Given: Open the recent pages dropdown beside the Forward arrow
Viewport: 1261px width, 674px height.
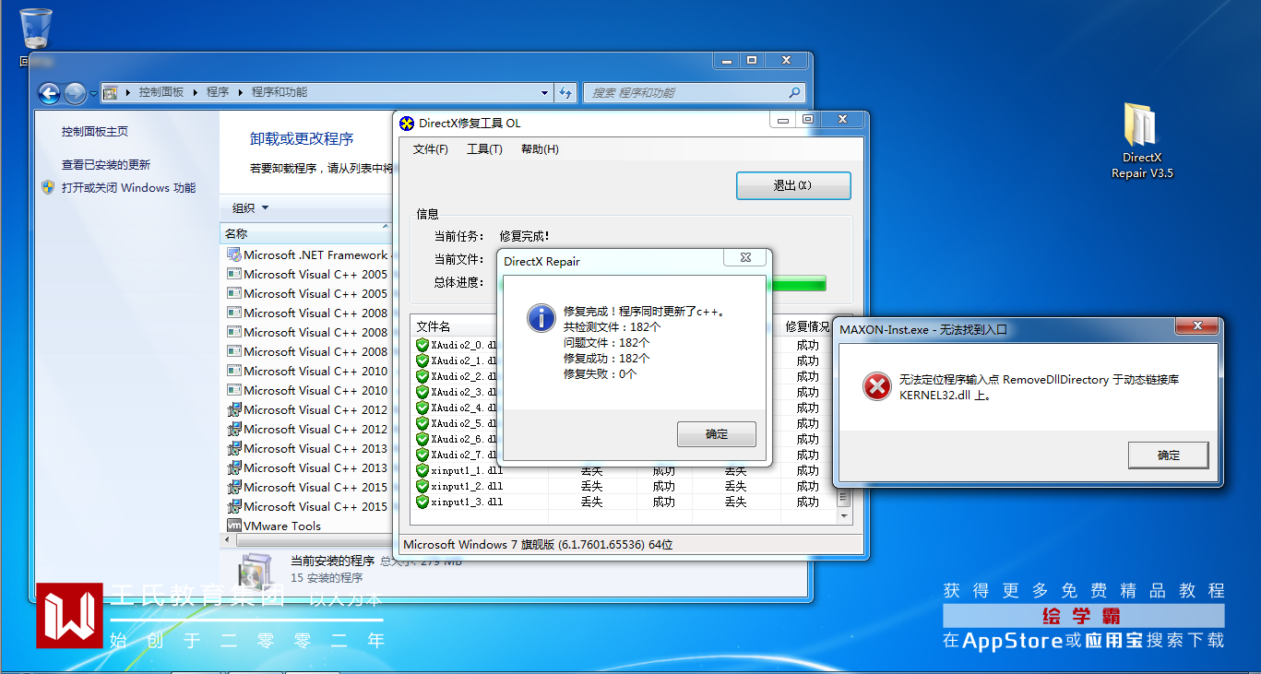Looking at the screenshot, I should [x=92, y=93].
